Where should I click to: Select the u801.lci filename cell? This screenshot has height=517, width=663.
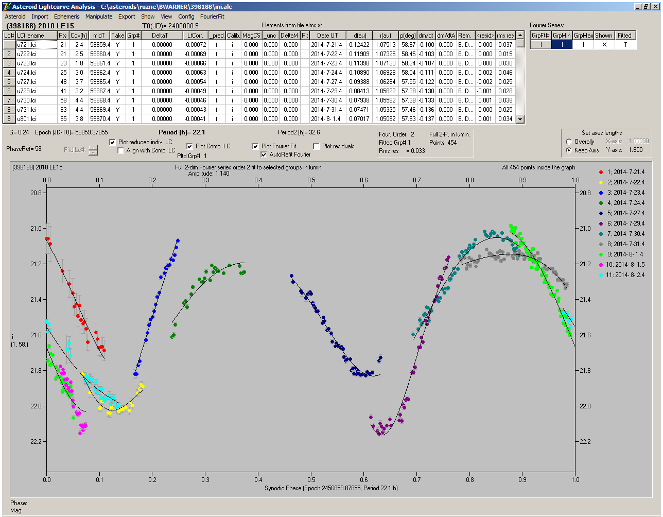(x=36, y=119)
